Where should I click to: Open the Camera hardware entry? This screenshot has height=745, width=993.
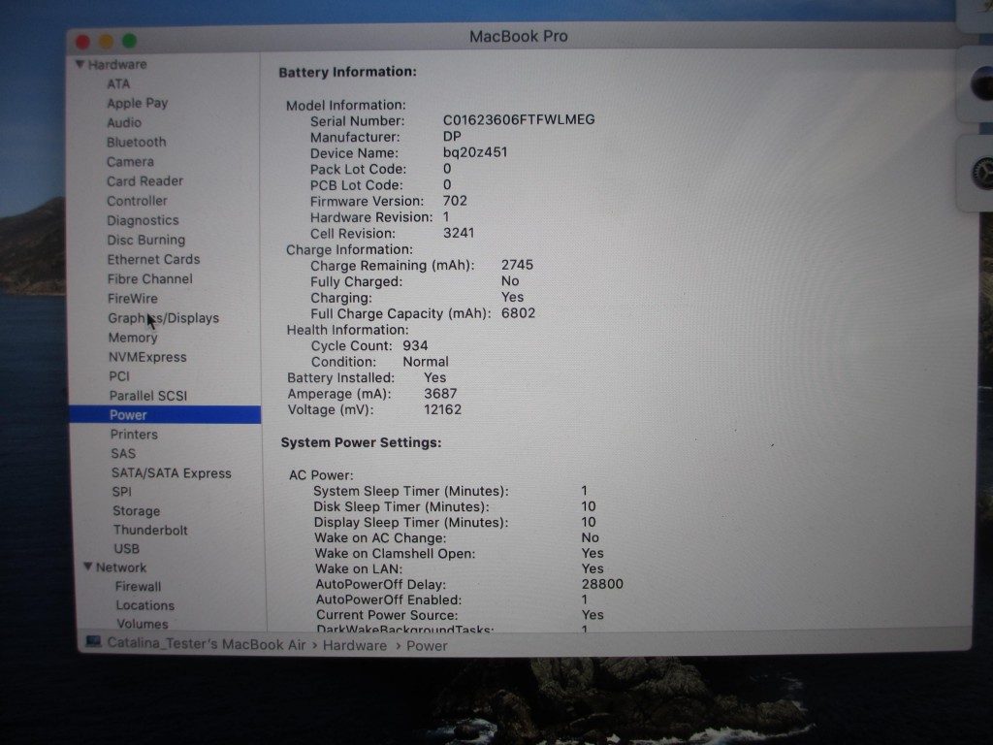coord(130,162)
